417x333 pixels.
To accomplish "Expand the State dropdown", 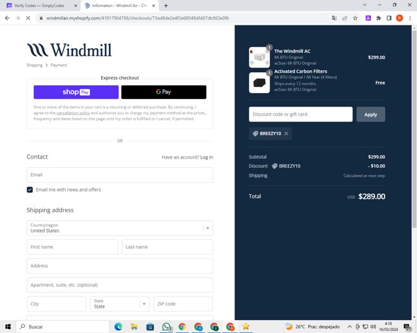I will tap(120, 304).
